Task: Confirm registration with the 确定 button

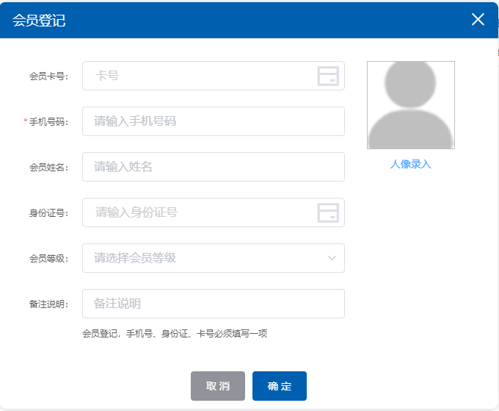Action: tap(279, 386)
